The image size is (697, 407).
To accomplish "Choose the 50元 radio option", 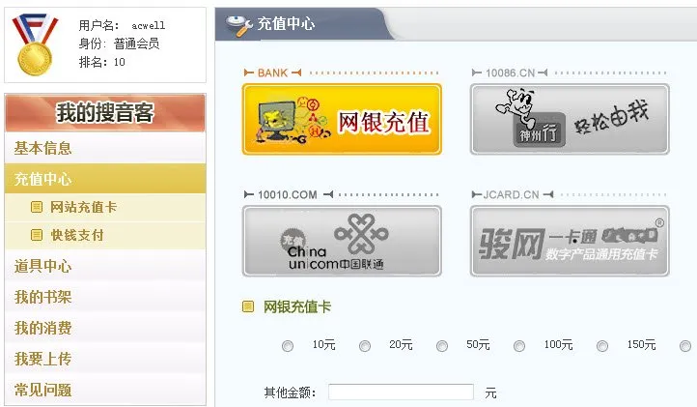I will (442, 346).
